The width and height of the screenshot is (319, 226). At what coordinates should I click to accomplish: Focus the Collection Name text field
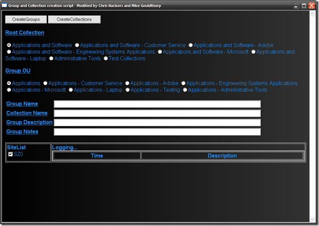tap(157, 113)
